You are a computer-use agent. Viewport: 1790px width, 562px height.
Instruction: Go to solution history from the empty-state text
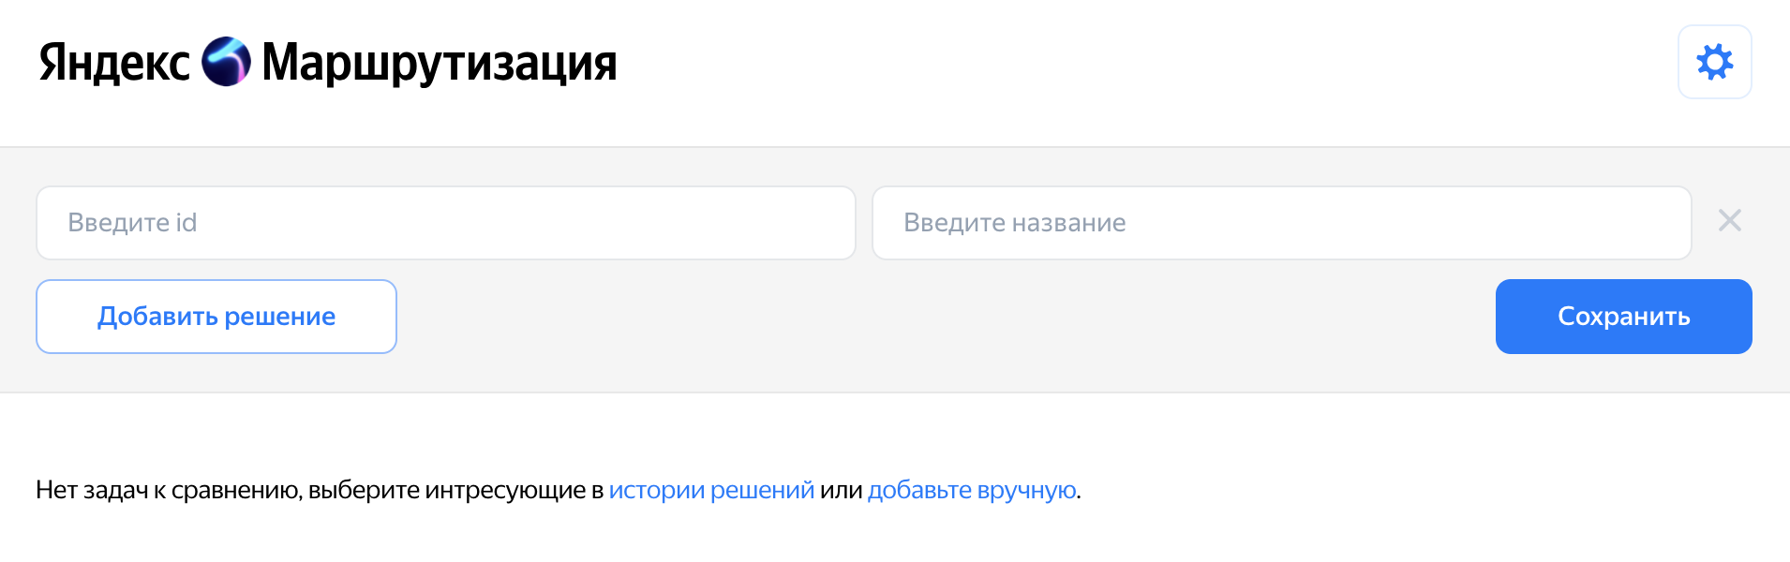click(711, 490)
